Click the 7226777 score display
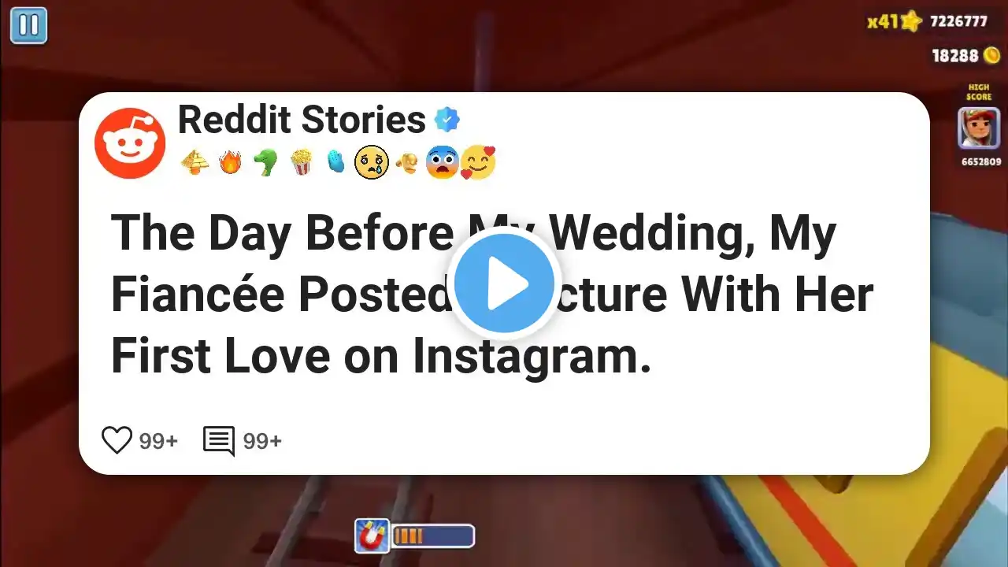The image size is (1008, 567). tap(958, 22)
